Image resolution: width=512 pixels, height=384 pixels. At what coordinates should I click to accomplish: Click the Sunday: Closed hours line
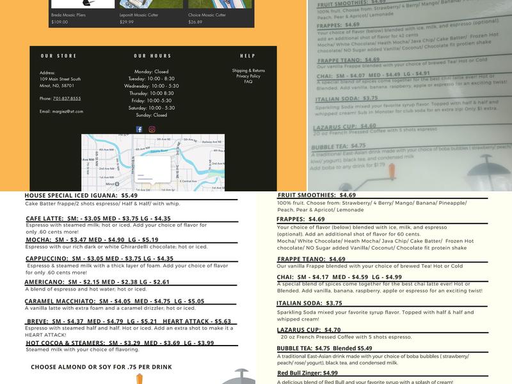pyautogui.click(x=152, y=115)
